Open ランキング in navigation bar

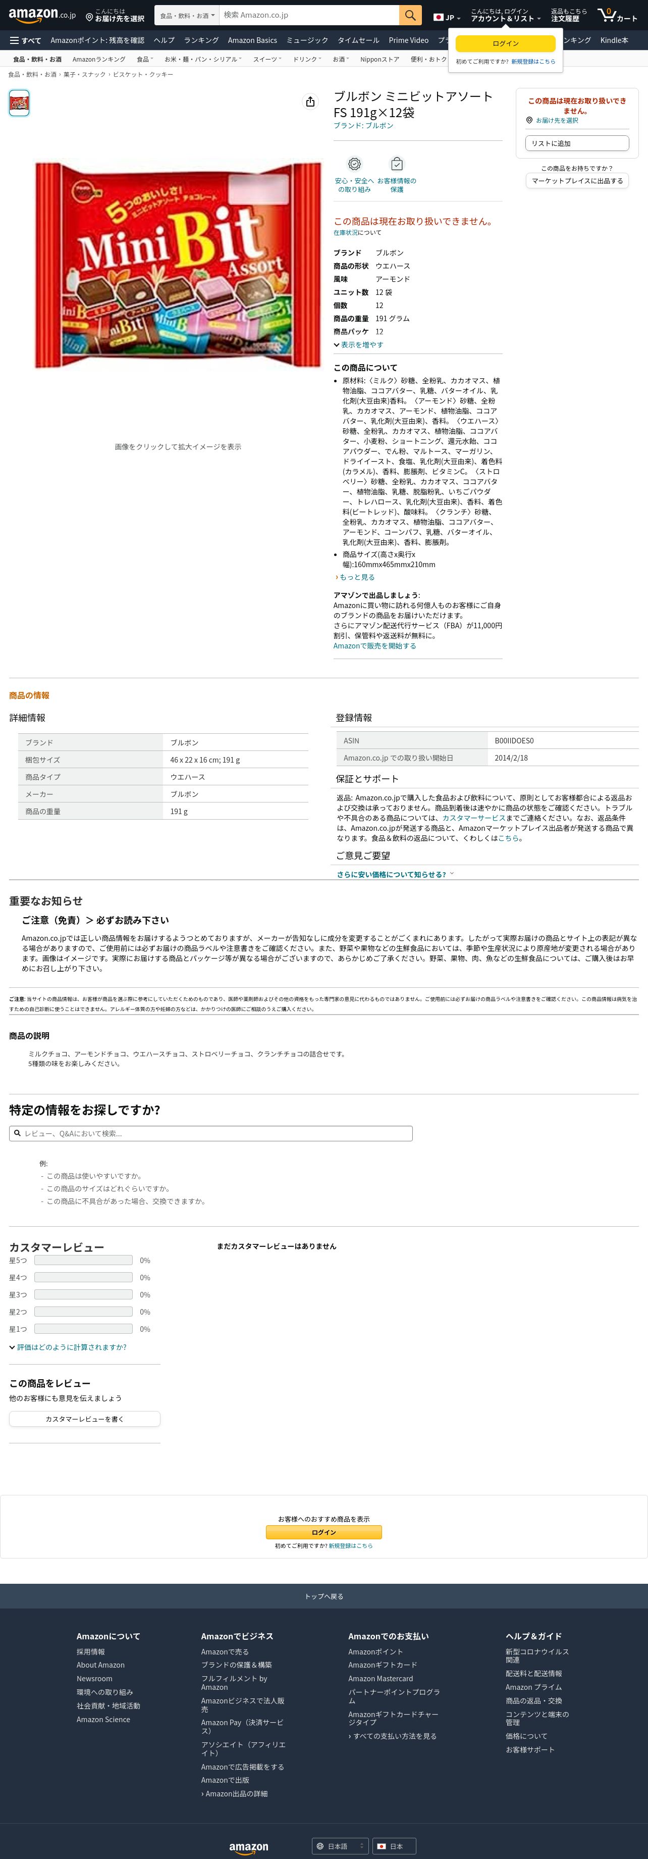pos(201,40)
